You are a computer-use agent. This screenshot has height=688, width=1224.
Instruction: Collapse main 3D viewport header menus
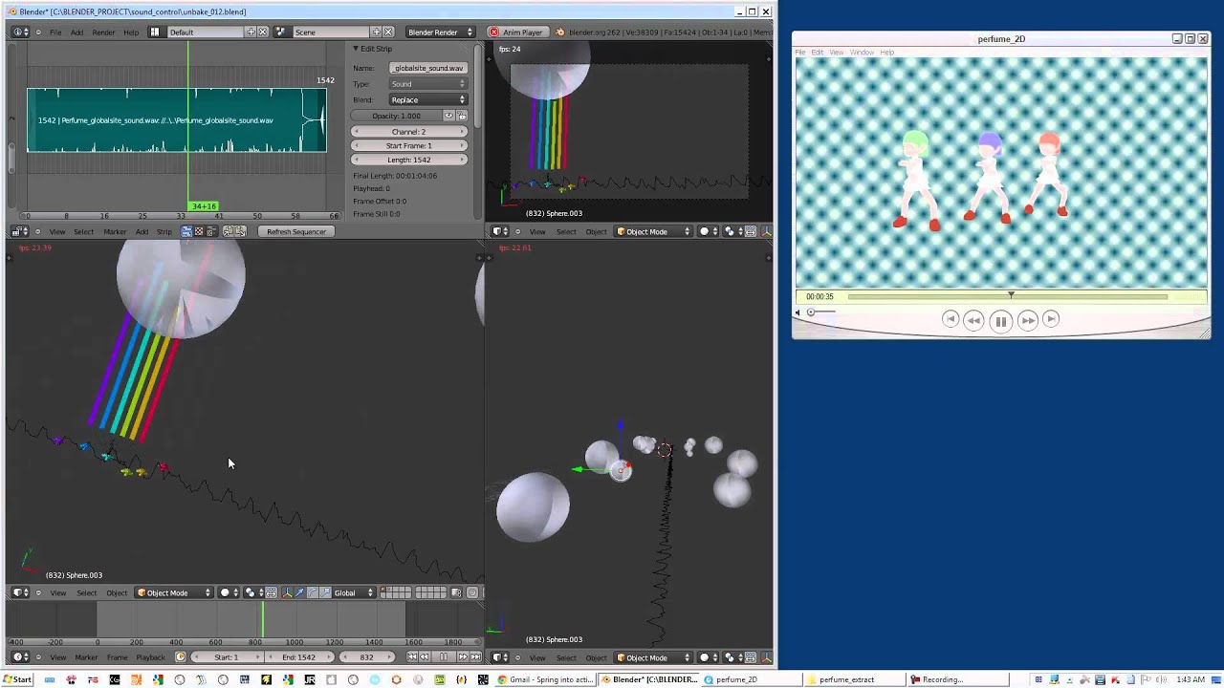pos(38,592)
